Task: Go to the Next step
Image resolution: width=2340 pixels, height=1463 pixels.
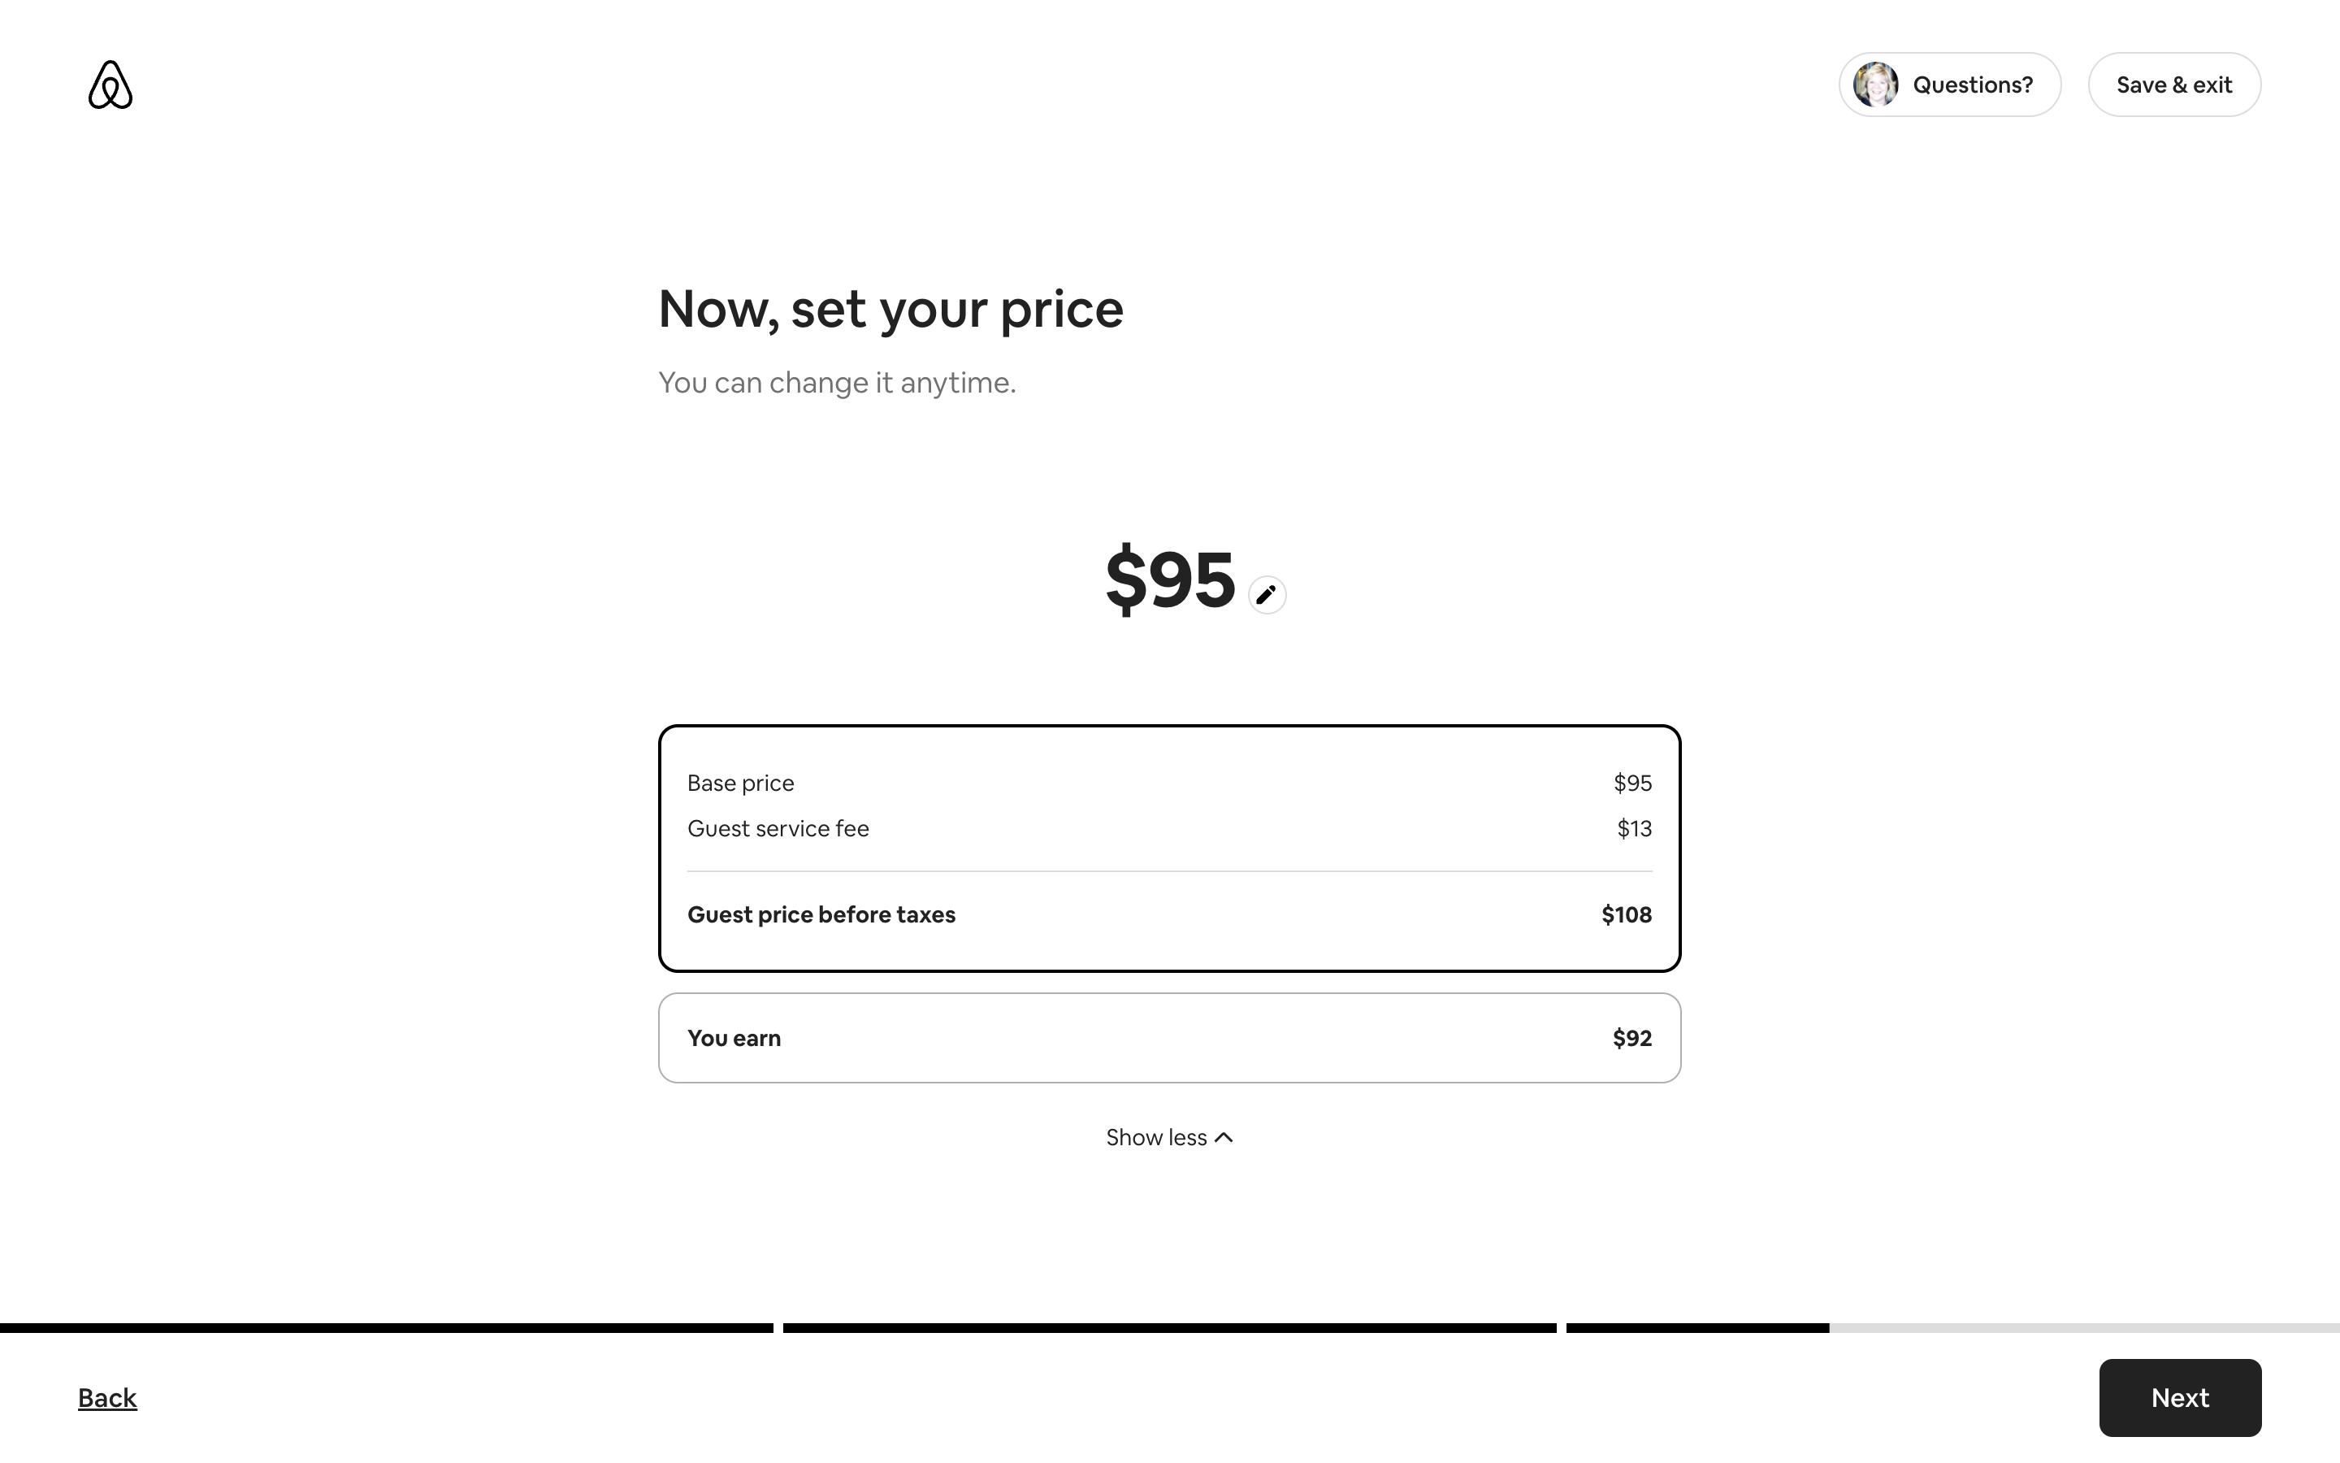Action: [2179, 1397]
